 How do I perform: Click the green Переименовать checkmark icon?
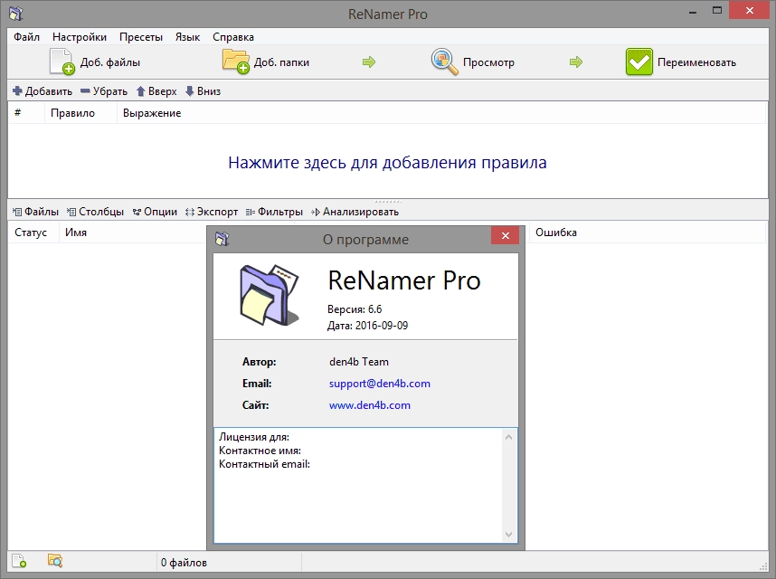pyautogui.click(x=639, y=62)
